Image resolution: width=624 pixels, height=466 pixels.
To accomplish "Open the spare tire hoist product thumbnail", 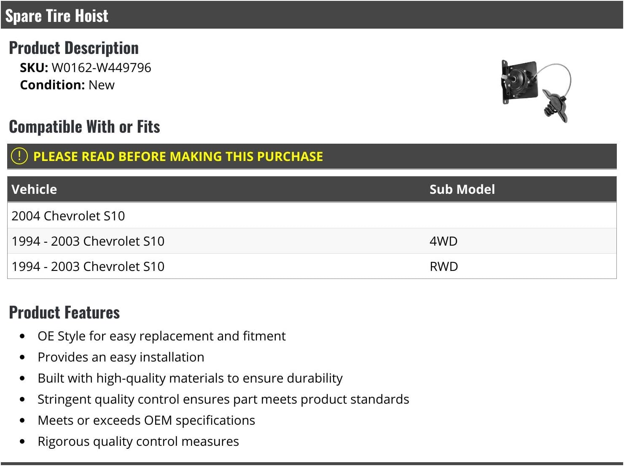I will click(536, 91).
